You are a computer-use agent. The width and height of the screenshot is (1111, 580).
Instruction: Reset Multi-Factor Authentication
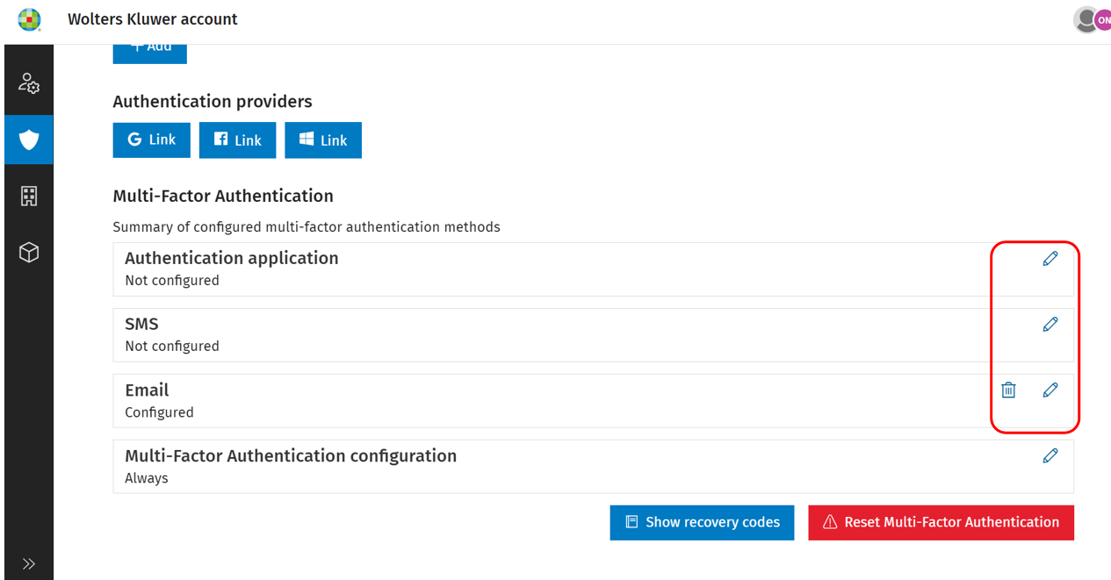click(941, 522)
